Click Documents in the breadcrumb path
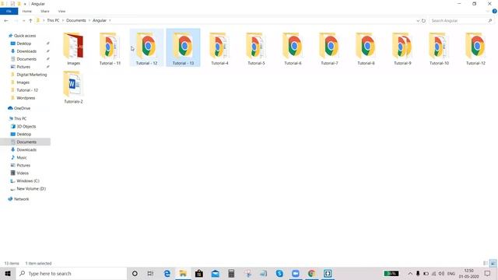Screen dimensions: 498x280 pyautogui.click(x=76, y=20)
